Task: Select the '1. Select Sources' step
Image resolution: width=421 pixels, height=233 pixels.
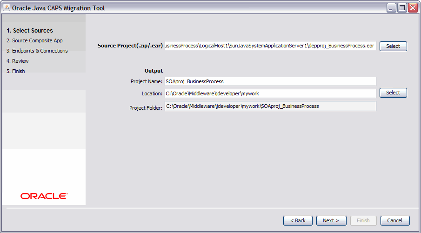Action: point(30,31)
